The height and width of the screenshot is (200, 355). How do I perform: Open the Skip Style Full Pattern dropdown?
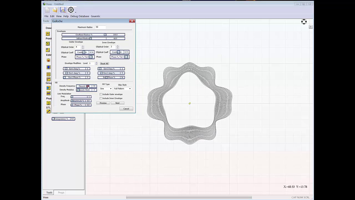122,89
